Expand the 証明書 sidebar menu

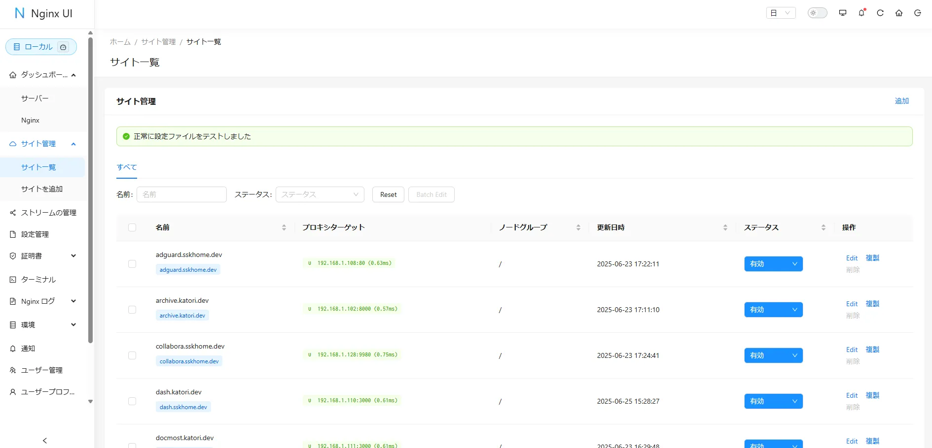[x=43, y=256]
